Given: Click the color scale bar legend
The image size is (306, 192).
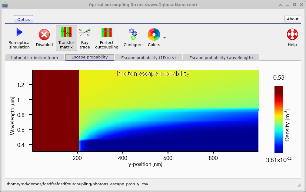Looking at the screenshot, I should 279,119.
